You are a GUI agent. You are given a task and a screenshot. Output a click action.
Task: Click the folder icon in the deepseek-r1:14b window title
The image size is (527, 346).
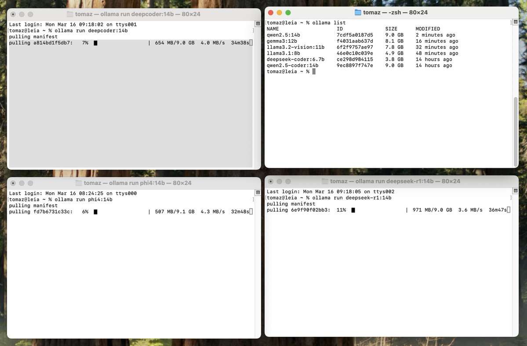pos(325,181)
